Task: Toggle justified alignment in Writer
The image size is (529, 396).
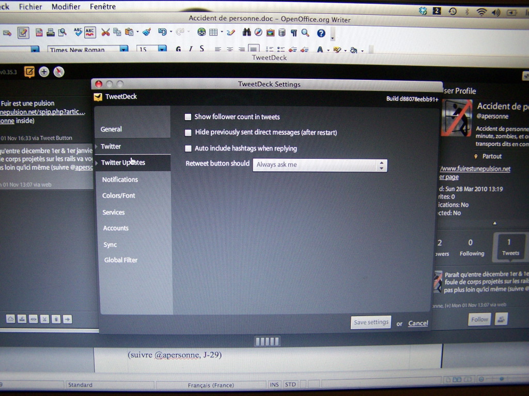Action: (254, 49)
